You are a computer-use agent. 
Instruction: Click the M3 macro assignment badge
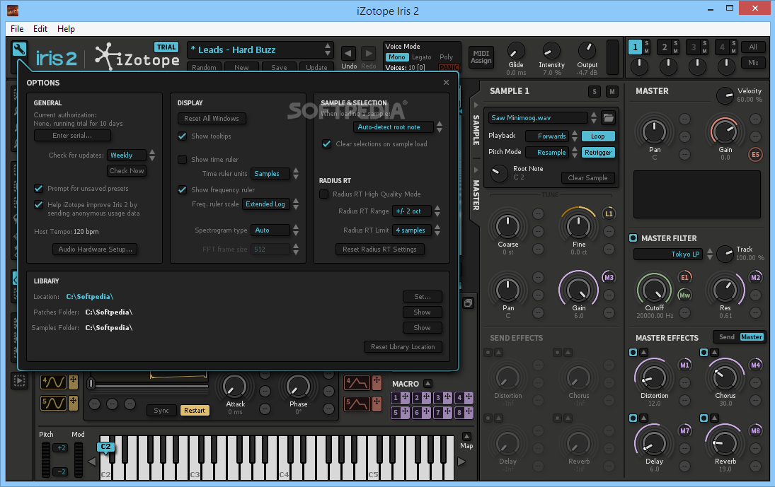coord(609,277)
